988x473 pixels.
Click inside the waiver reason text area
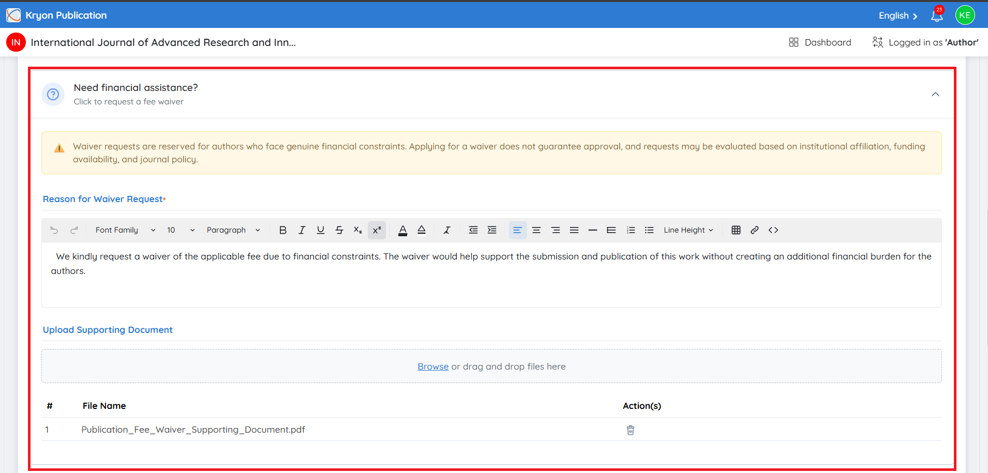coord(491,274)
